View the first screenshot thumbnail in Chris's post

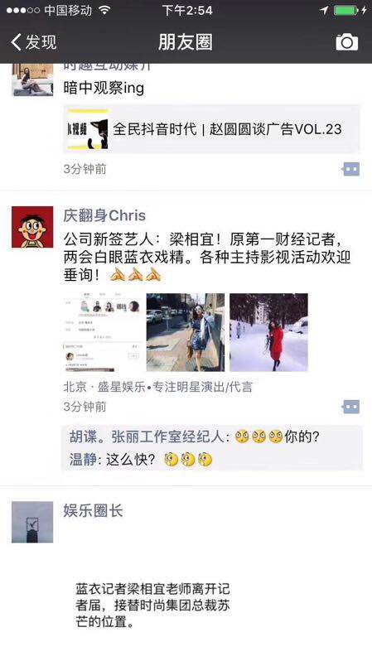pos(103,332)
